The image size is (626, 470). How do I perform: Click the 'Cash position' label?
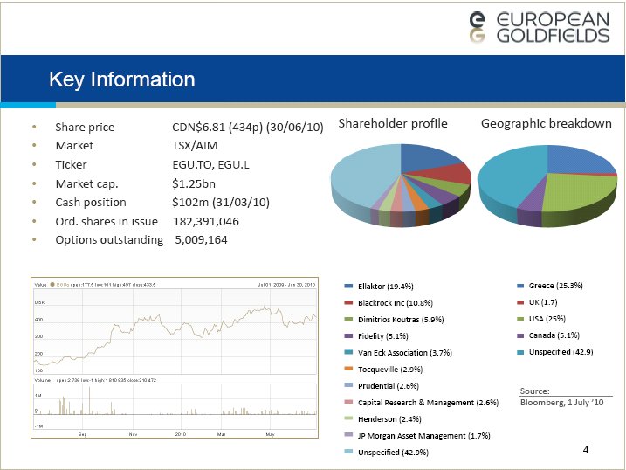[x=91, y=202]
